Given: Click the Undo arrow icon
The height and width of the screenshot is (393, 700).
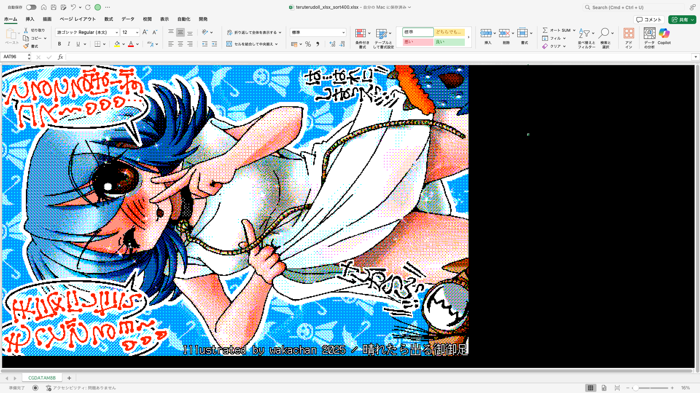Looking at the screenshot, I should coord(73,7).
